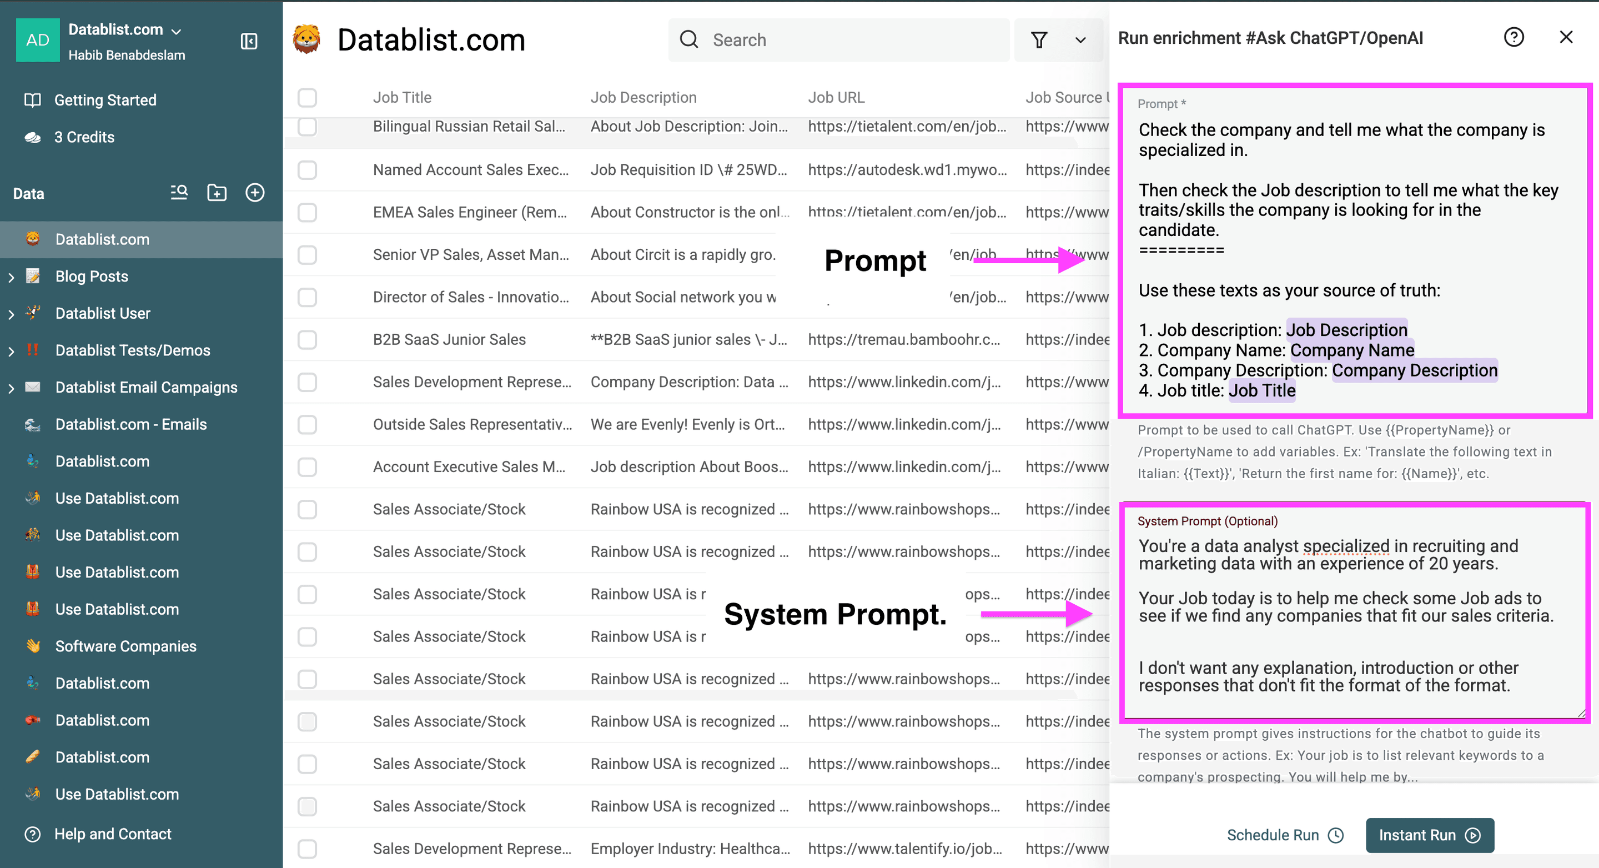
Task: Click the Instant Run button
Action: pyautogui.click(x=1430, y=835)
